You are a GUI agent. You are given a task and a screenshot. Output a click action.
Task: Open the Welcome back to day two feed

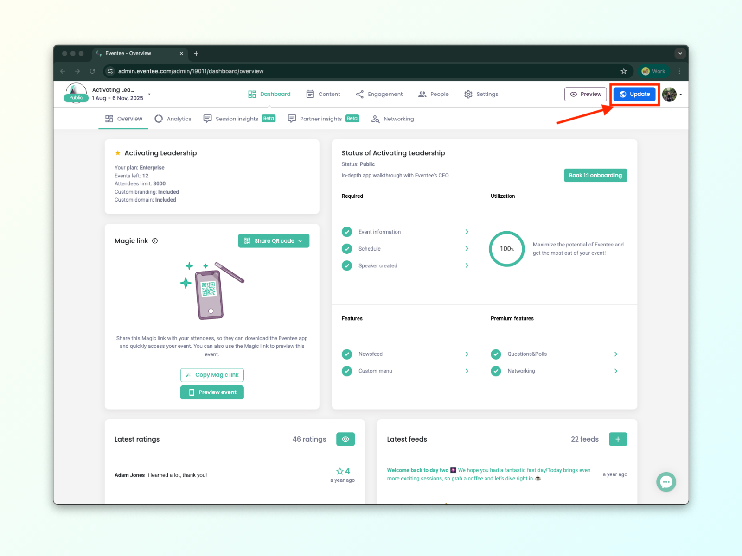click(489, 474)
